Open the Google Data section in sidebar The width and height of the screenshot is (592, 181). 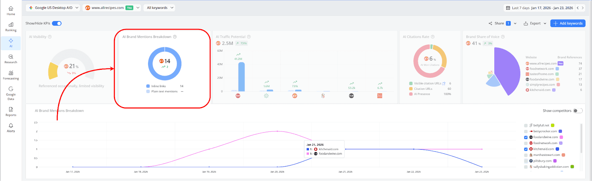click(11, 93)
